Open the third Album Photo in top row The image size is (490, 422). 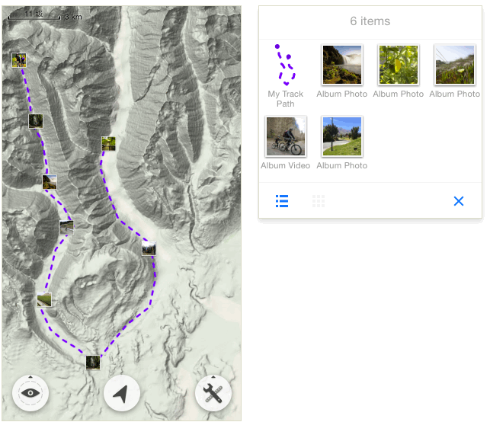click(x=454, y=65)
